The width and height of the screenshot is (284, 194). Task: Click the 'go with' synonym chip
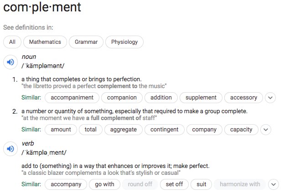pos(104,184)
